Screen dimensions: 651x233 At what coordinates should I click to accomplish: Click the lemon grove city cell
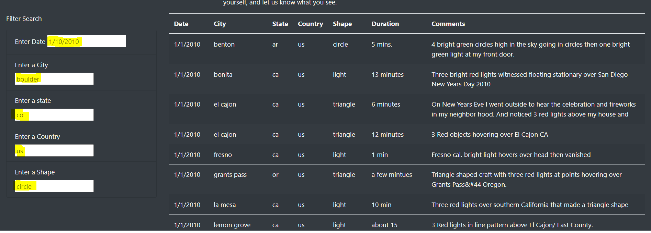pos(232,225)
